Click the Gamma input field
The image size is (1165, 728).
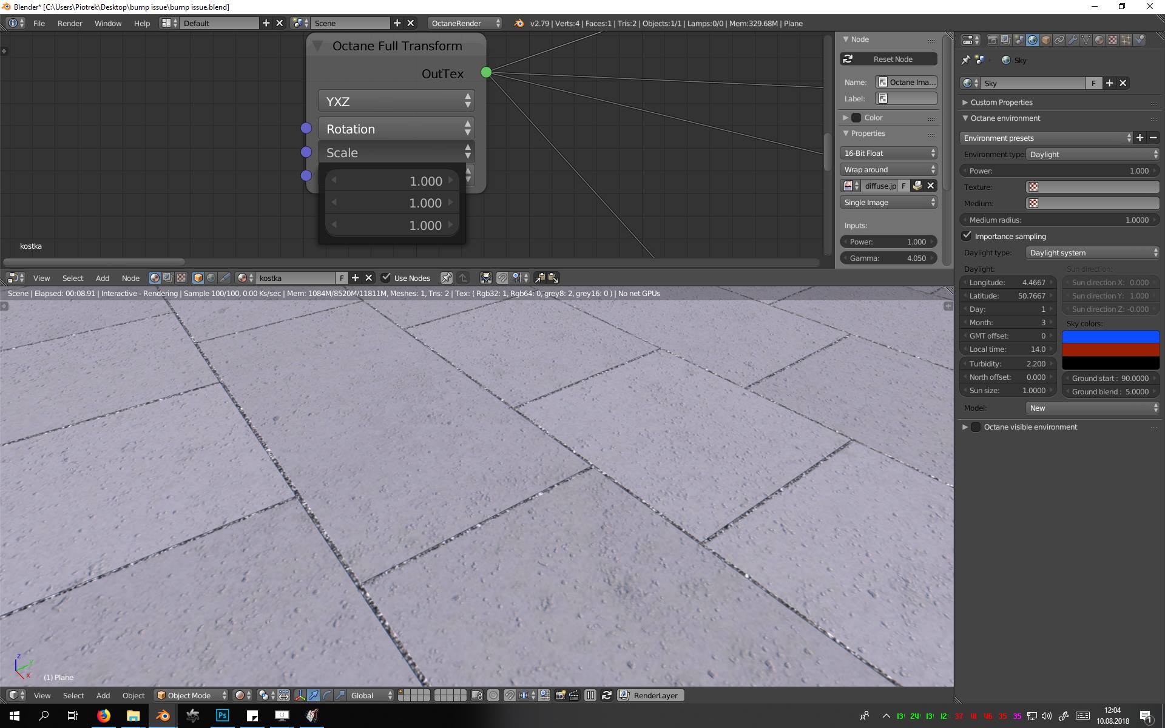pos(889,258)
